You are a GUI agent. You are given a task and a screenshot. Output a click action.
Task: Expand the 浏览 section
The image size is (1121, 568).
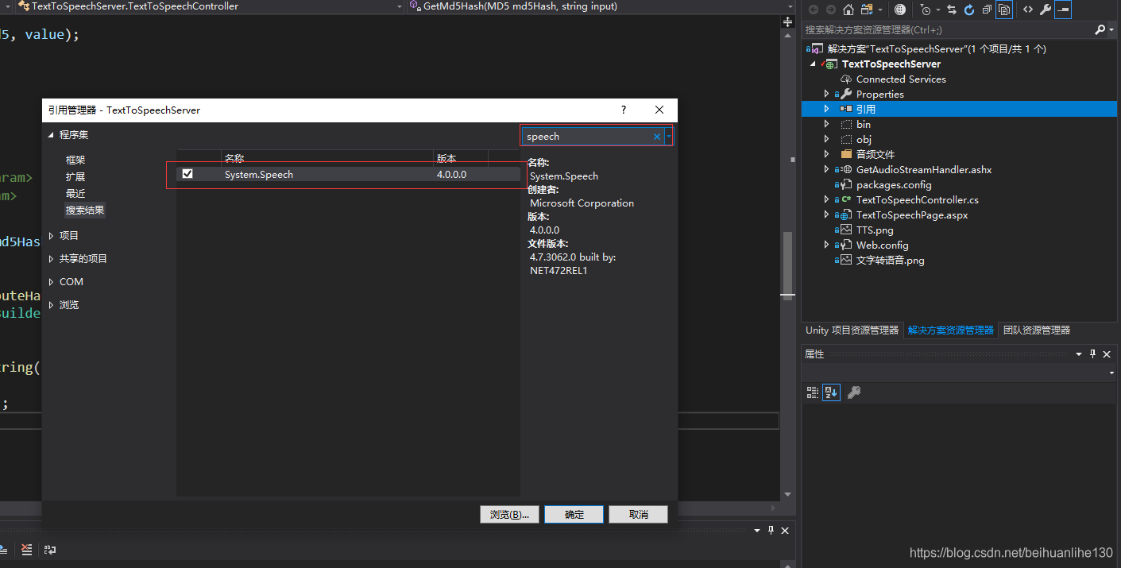point(52,305)
